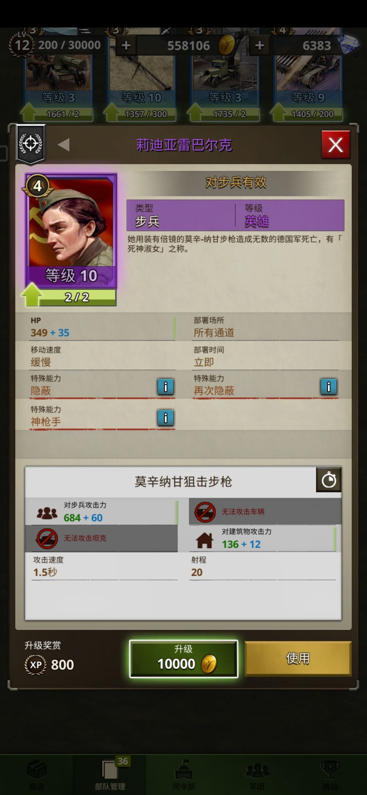This screenshot has width=367, height=795.
Task: Click the hero portrait card 等级 10
Action: (71, 231)
